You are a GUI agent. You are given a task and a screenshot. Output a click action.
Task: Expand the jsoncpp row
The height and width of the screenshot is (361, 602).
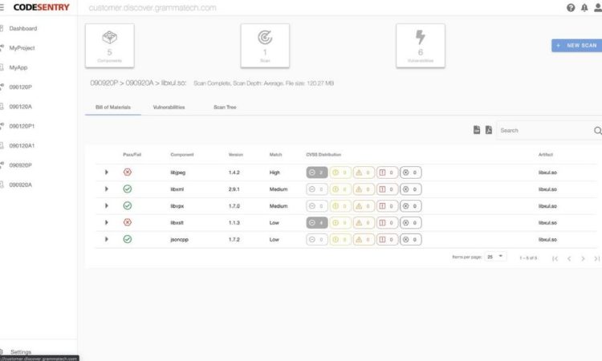(x=106, y=239)
